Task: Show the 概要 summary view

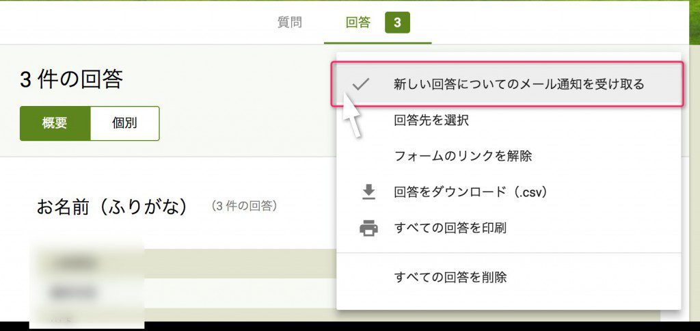Action: tap(55, 124)
